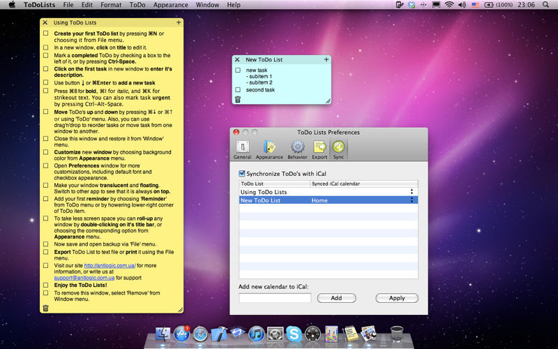Select the Sync preferences pane
Viewport: 558px width, 349px height.
[x=338, y=150]
